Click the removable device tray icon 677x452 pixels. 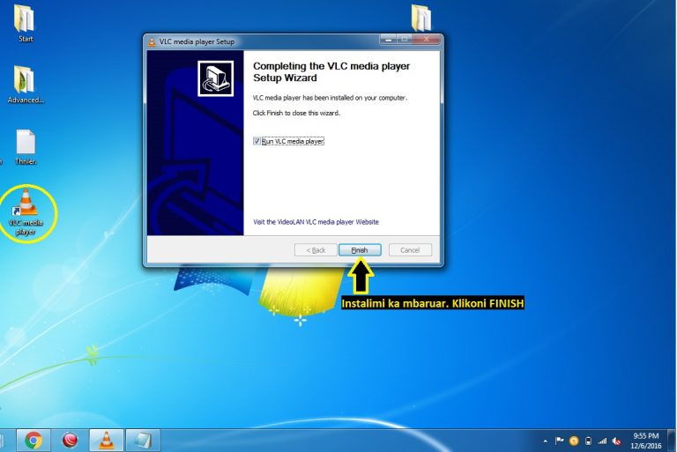[588, 441]
